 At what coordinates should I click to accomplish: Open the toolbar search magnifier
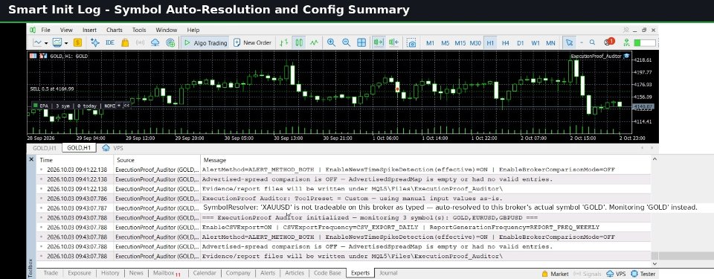pyautogui.click(x=592, y=42)
